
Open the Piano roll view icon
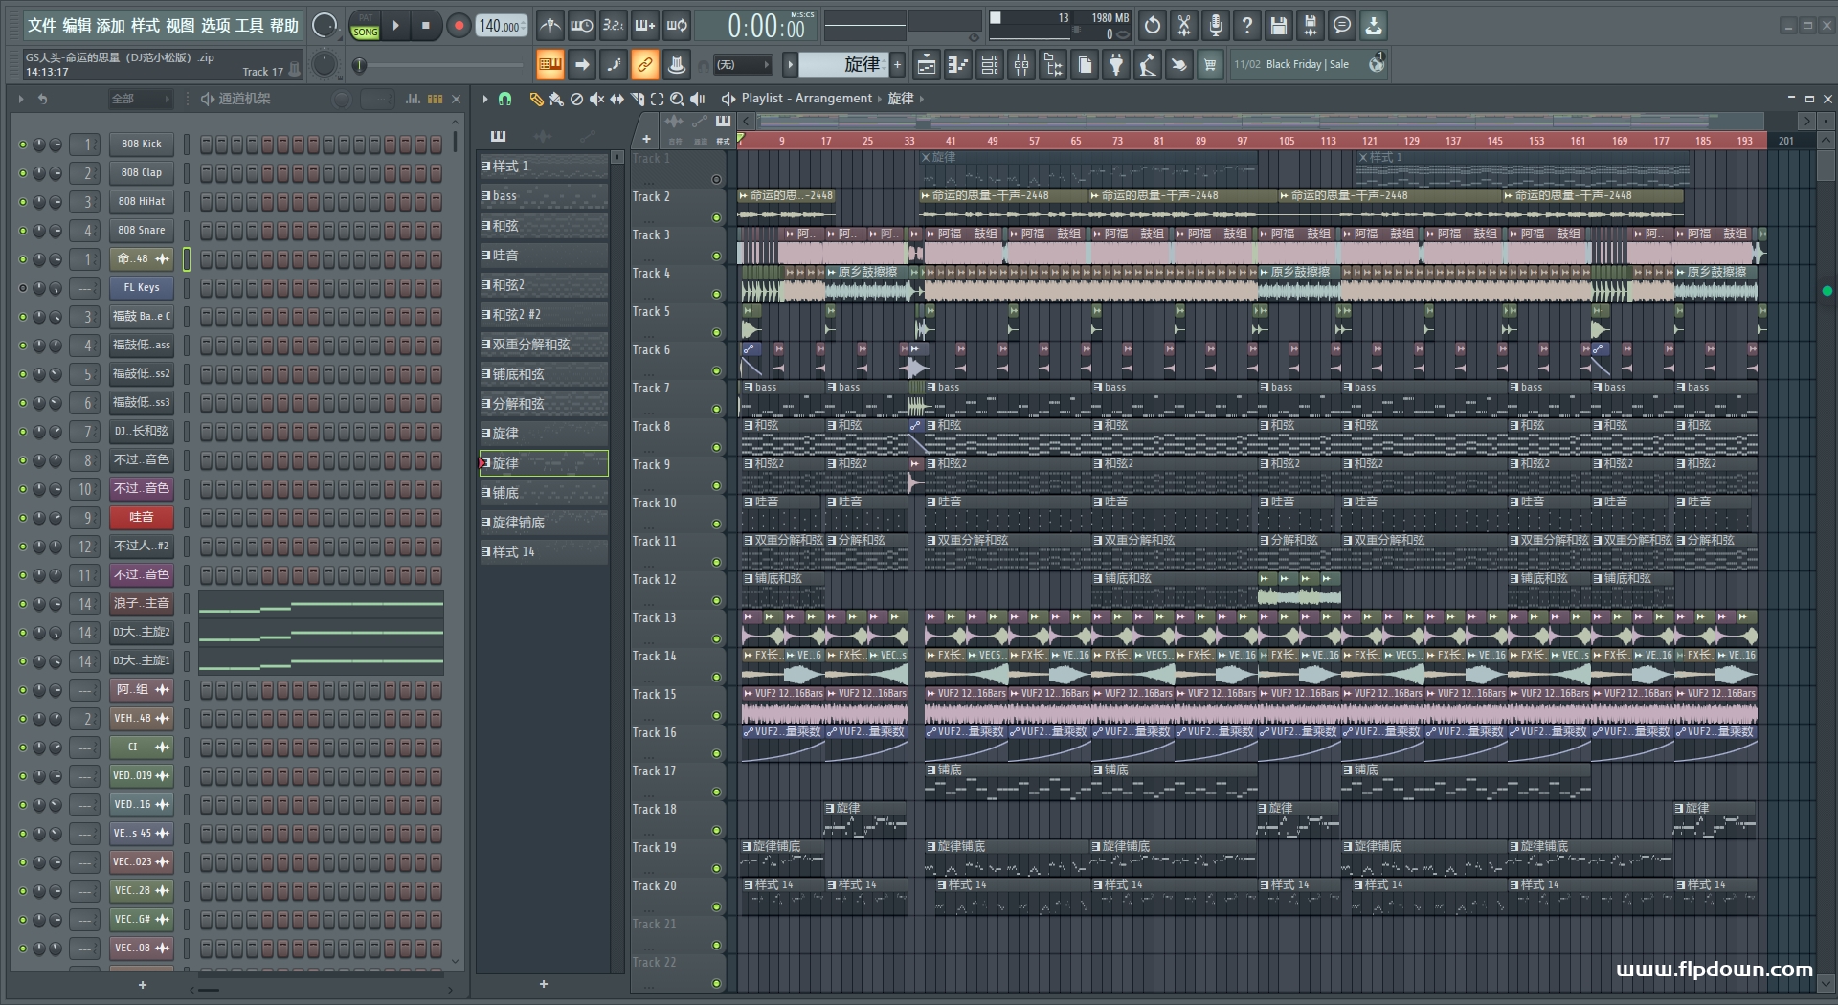[958, 65]
